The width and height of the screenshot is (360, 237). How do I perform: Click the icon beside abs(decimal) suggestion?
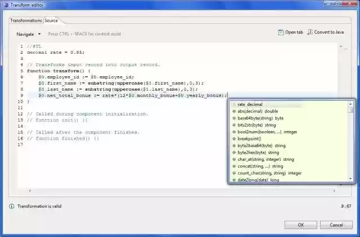[x=234, y=111]
